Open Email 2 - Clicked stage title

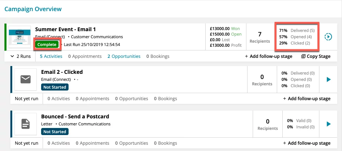click(62, 72)
